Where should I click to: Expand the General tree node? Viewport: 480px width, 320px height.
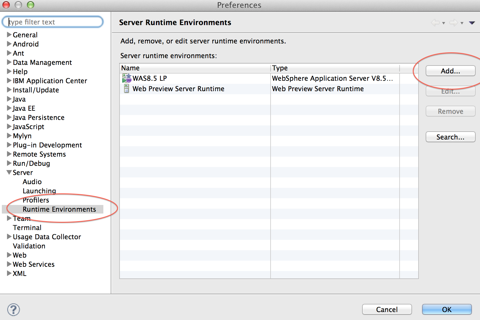[x=9, y=35]
